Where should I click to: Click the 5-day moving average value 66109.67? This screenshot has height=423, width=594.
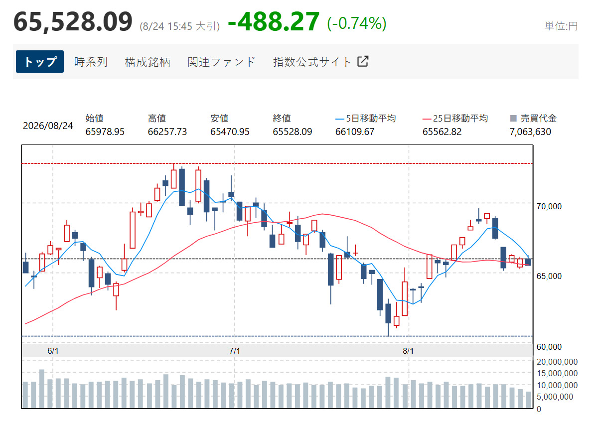click(x=355, y=132)
